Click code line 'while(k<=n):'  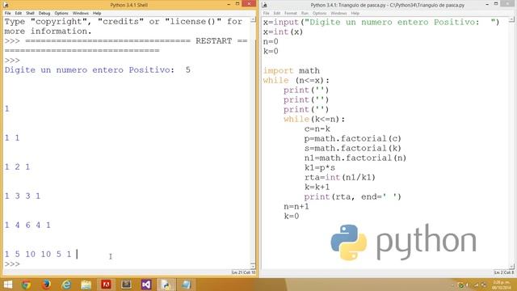(x=314, y=119)
